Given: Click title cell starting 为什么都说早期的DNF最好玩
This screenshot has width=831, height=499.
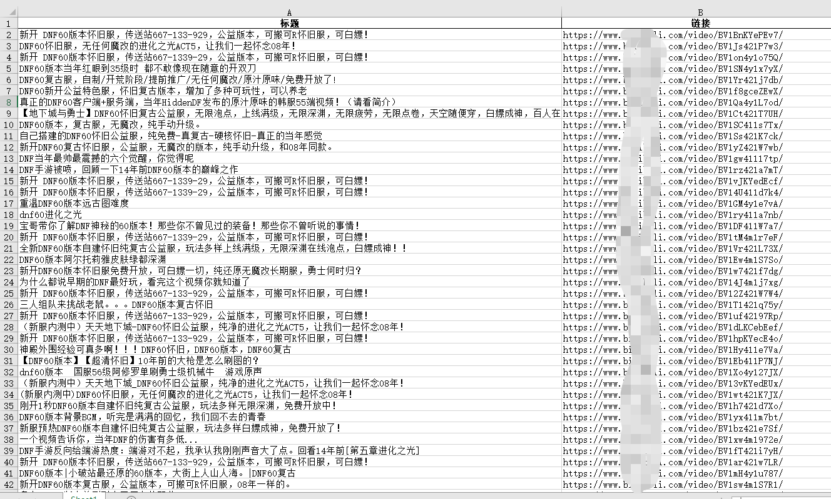Looking at the screenshot, I should (x=289, y=282).
